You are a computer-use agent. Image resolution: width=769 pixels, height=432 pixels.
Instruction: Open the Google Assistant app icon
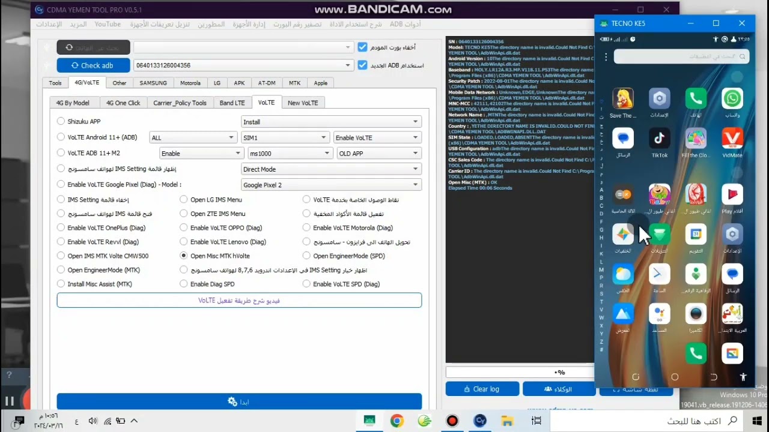pos(660,314)
